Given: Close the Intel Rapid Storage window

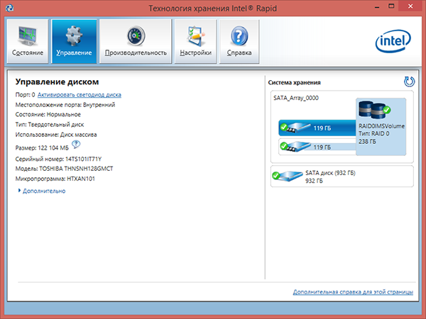Looking at the screenshot, I should pyautogui.click(x=410, y=6).
